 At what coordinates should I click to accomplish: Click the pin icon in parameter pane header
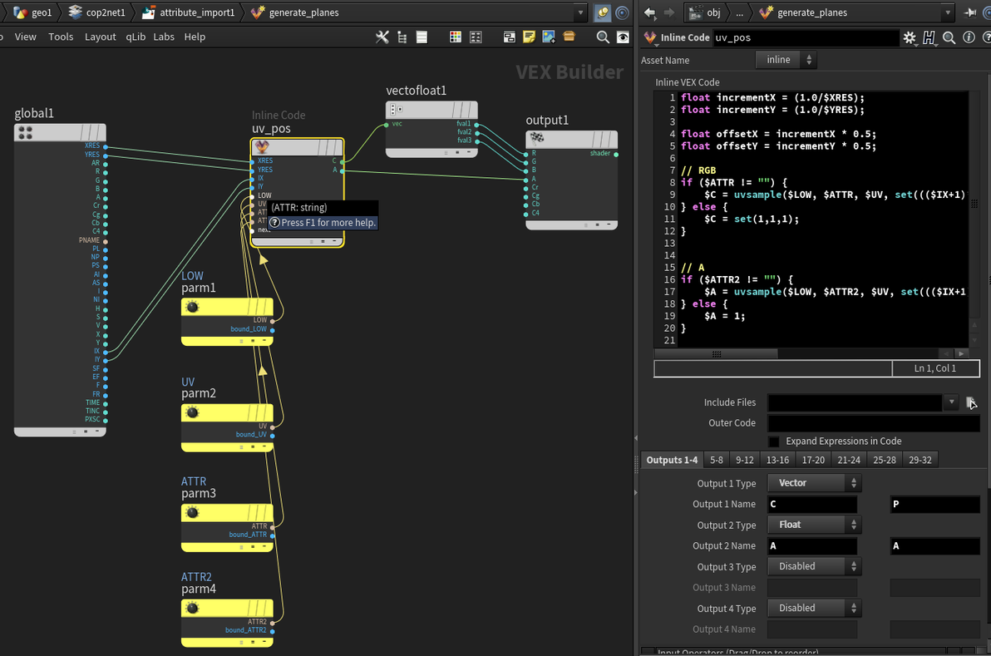969,12
